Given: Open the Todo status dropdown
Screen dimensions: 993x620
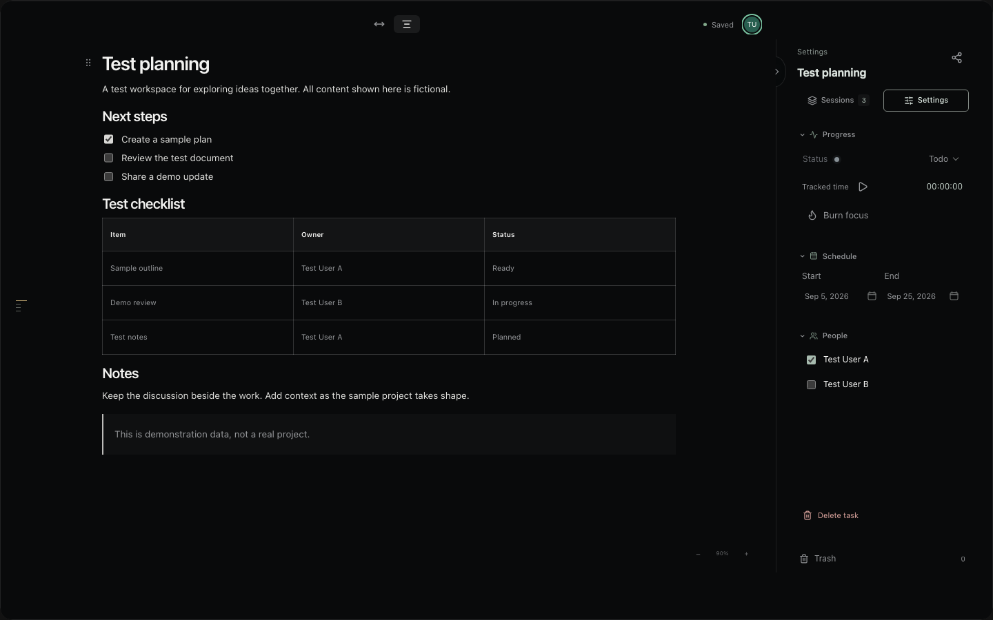Looking at the screenshot, I should click(x=943, y=159).
